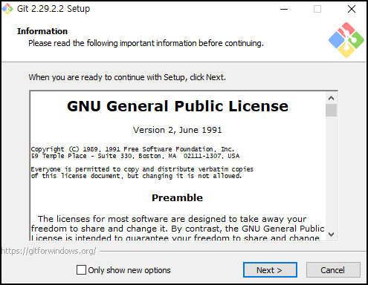Click the license scrollbar up arrow
The height and width of the screenshot is (285, 368).
[x=331, y=98]
